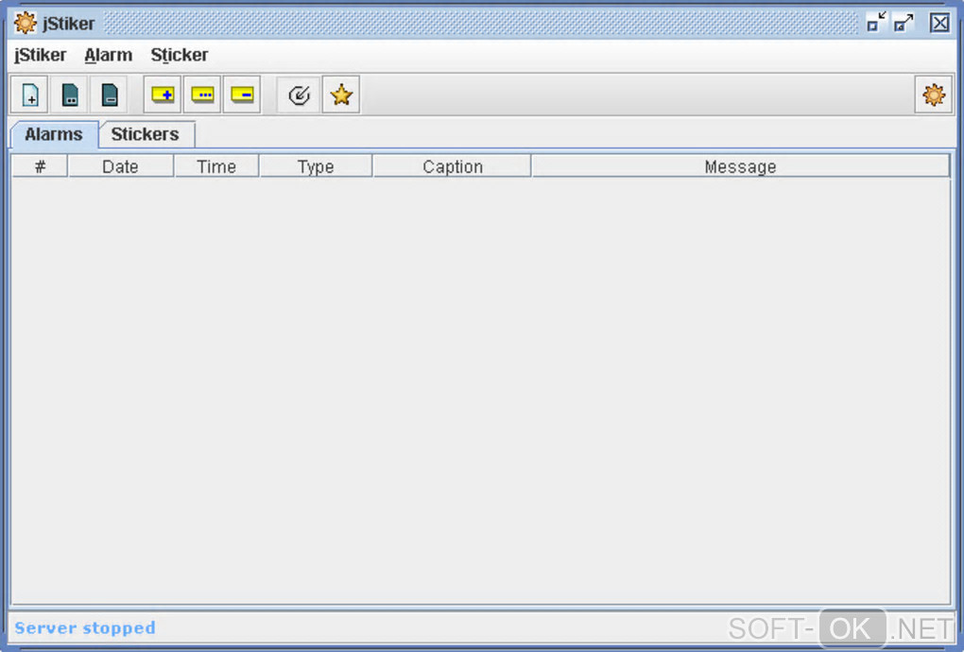964x652 pixels.
Task: Sort by the Type column header
Action: click(316, 166)
